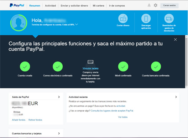This screenshot has width=188, height=138.
Task: Click Reembolso de gastos de devolución label
Action: click(x=169, y=28)
